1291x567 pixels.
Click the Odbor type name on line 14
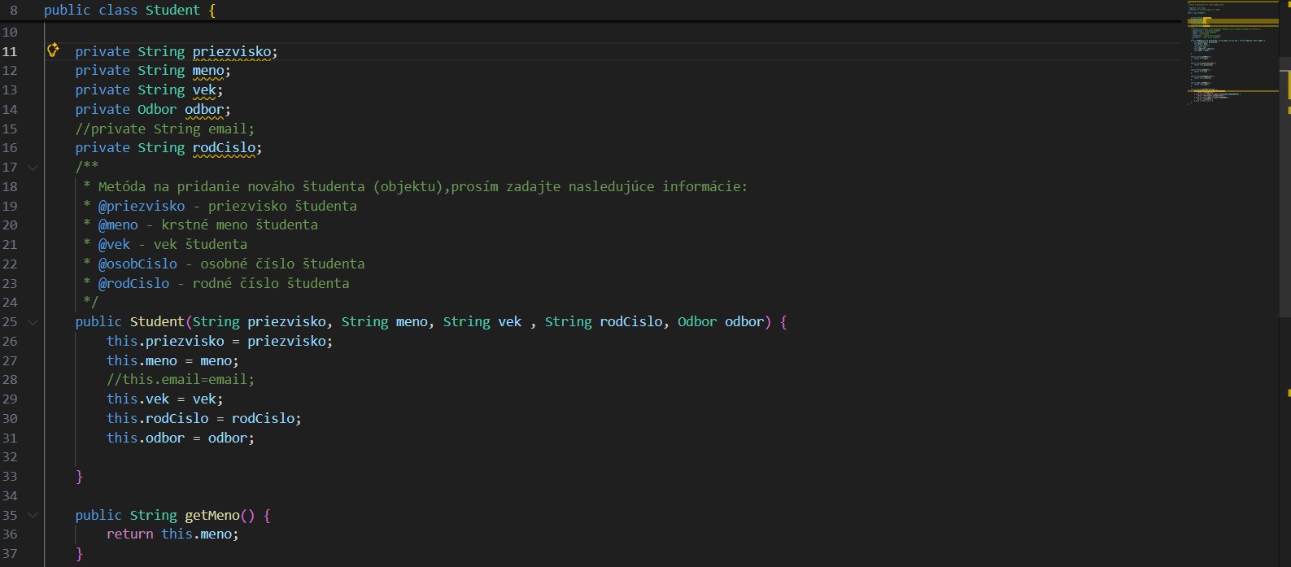[157, 110]
